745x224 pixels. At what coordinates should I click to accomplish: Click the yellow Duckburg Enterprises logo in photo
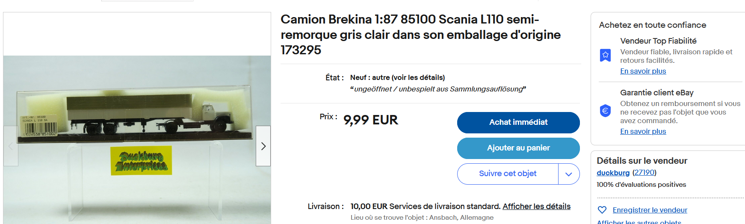141,161
